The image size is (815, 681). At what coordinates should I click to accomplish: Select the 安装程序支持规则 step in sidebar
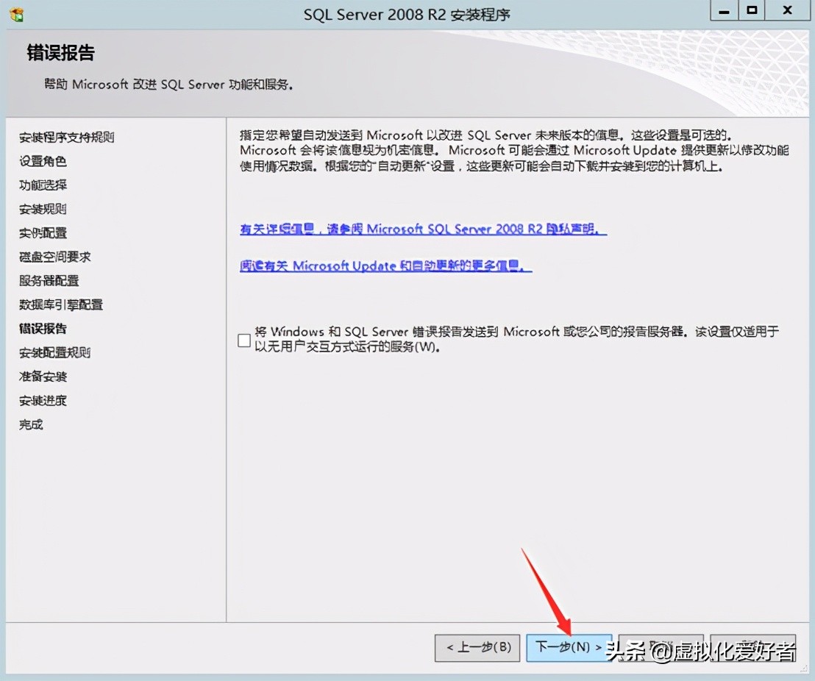pyautogui.click(x=66, y=138)
